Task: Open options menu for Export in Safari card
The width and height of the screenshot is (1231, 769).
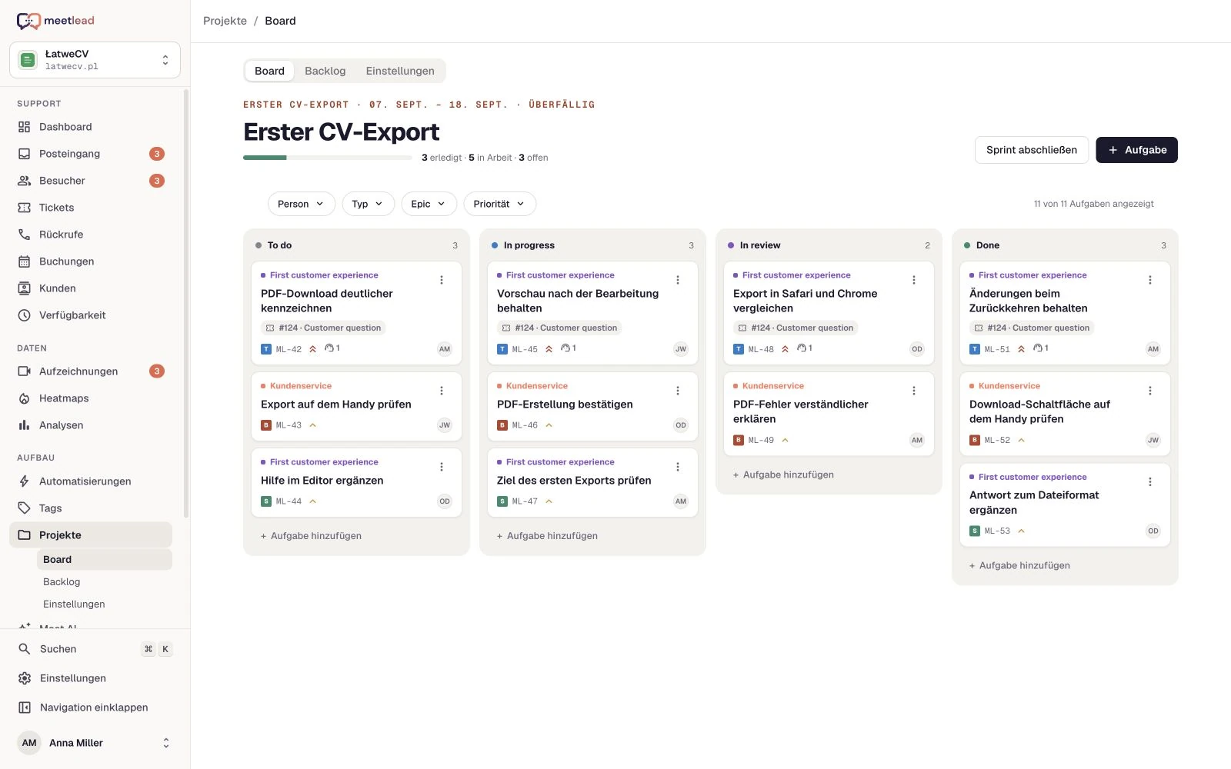Action: point(914,280)
